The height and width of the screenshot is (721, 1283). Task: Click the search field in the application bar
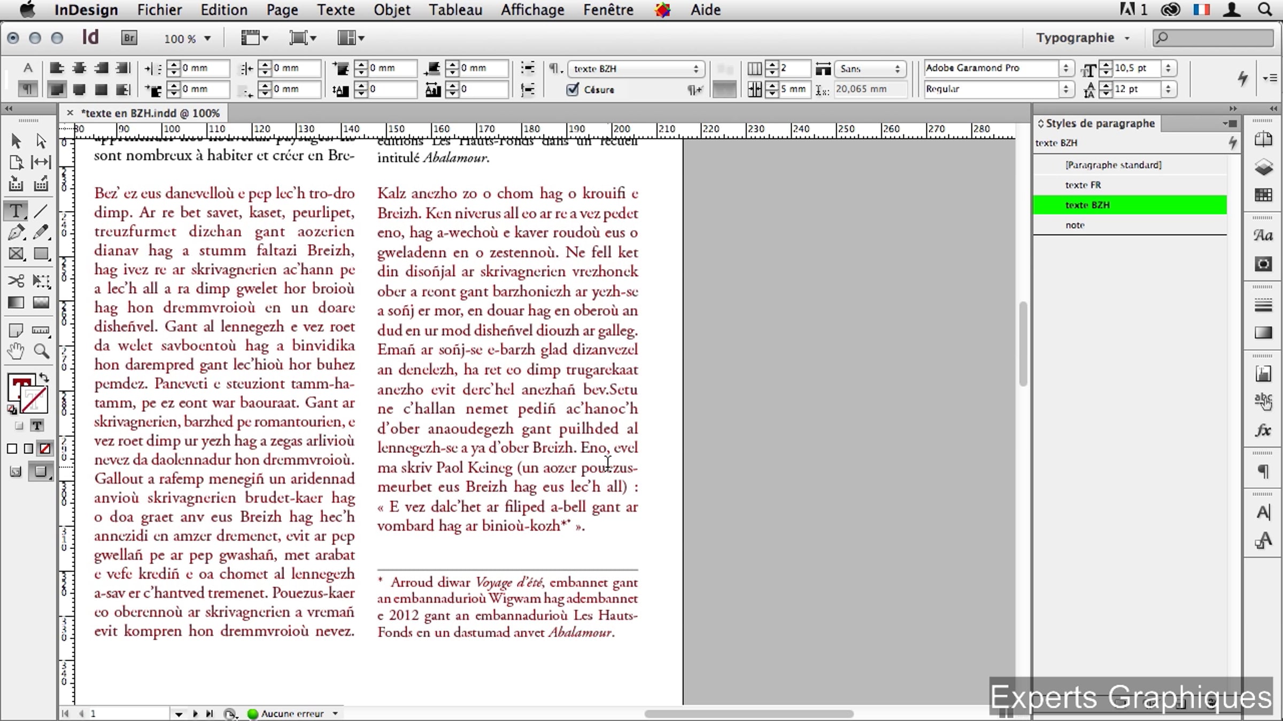(x=1212, y=38)
